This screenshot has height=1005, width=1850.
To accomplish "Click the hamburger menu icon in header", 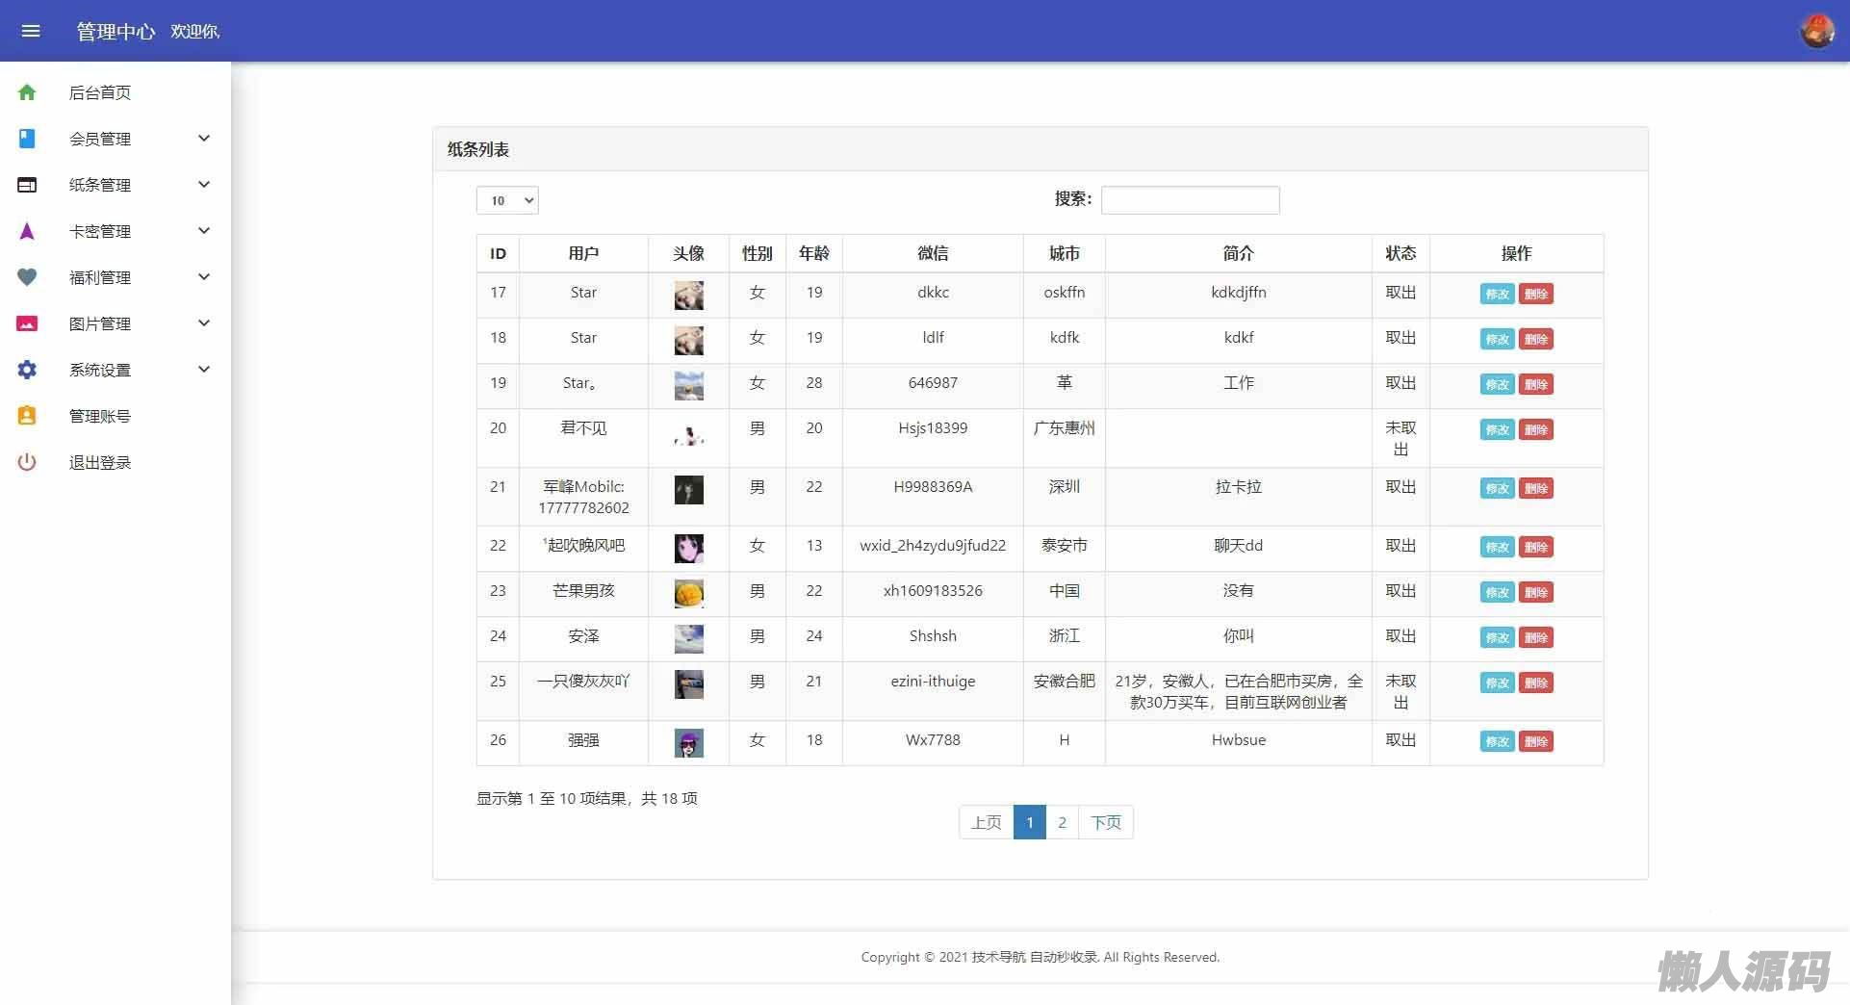I will [x=31, y=31].
